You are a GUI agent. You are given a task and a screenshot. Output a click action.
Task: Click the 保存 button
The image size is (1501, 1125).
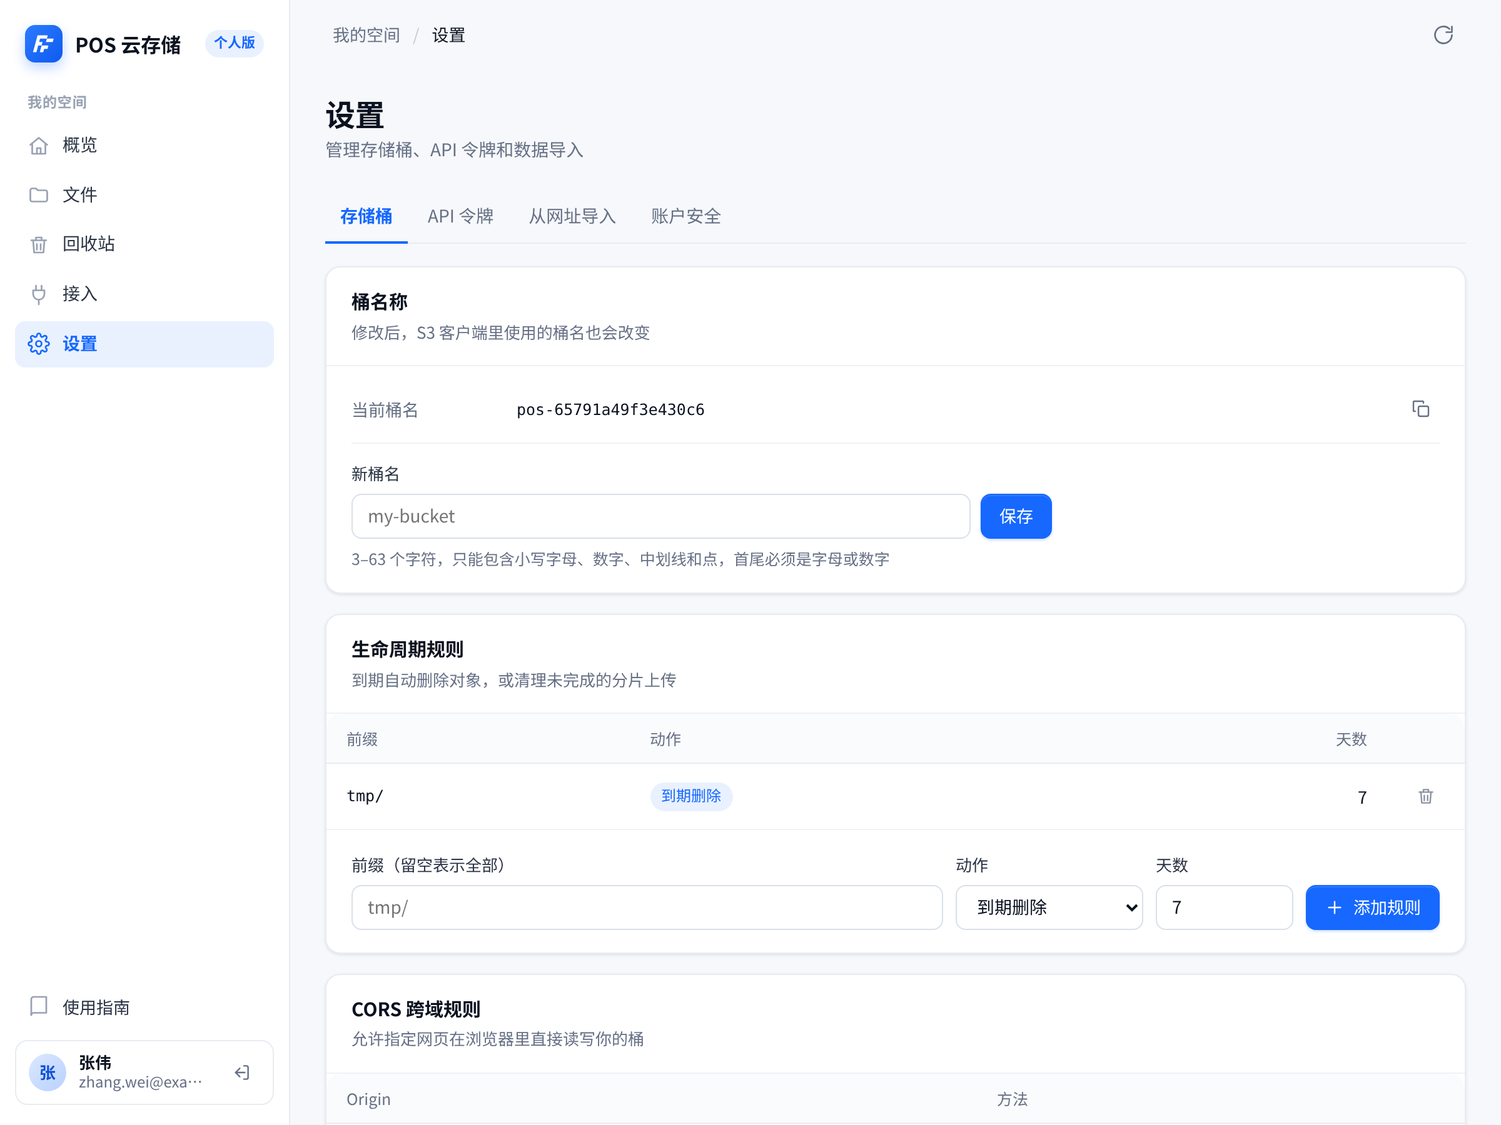point(1016,516)
